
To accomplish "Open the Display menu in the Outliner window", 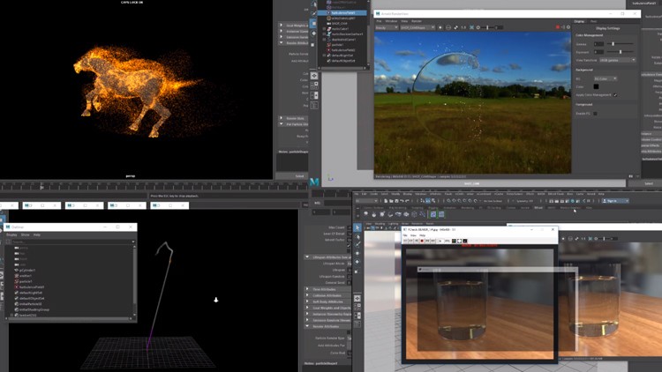I will pos(12,235).
